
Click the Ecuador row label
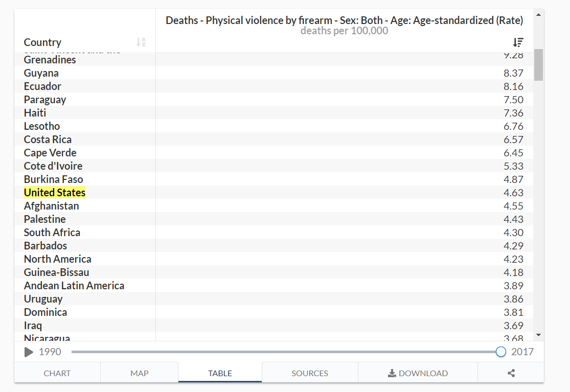(x=42, y=86)
